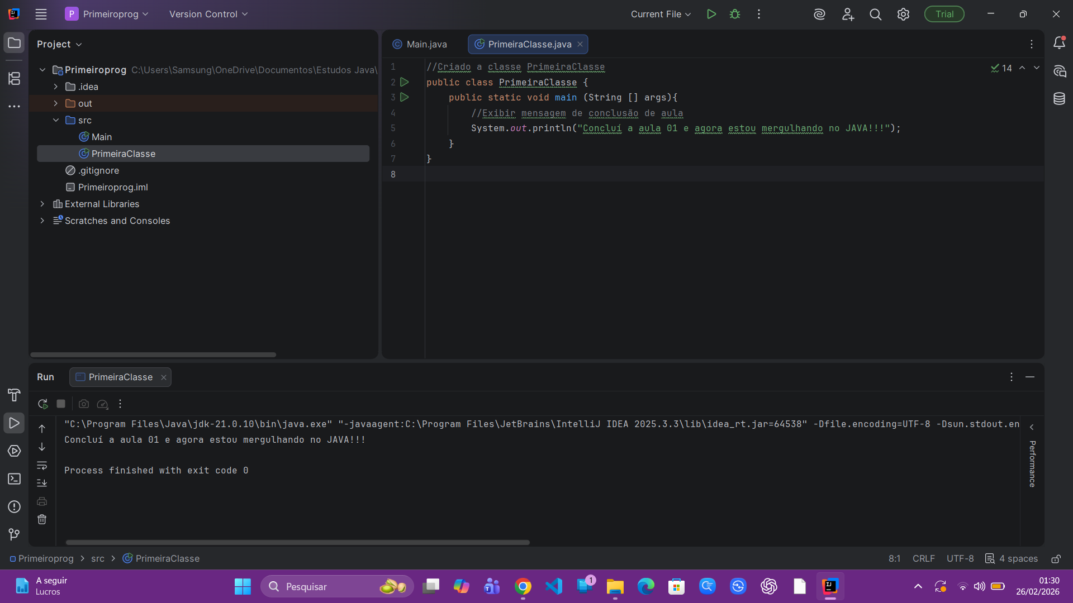Open the Terminal tool window

[14, 479]
